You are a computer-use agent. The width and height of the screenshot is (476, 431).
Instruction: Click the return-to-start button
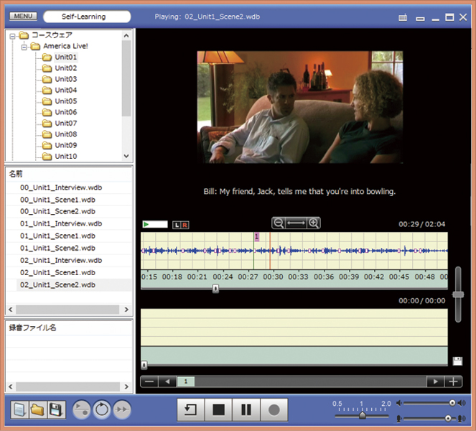coord(191,410)
